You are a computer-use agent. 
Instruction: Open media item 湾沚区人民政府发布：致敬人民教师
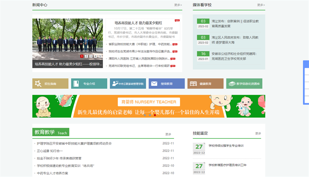[x=235, y=40]
